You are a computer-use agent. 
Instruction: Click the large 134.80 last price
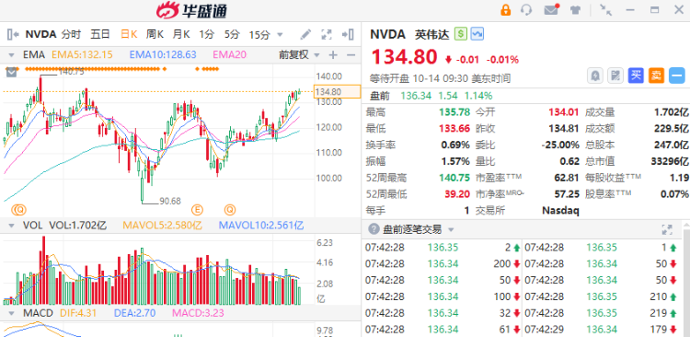[405, 57]
